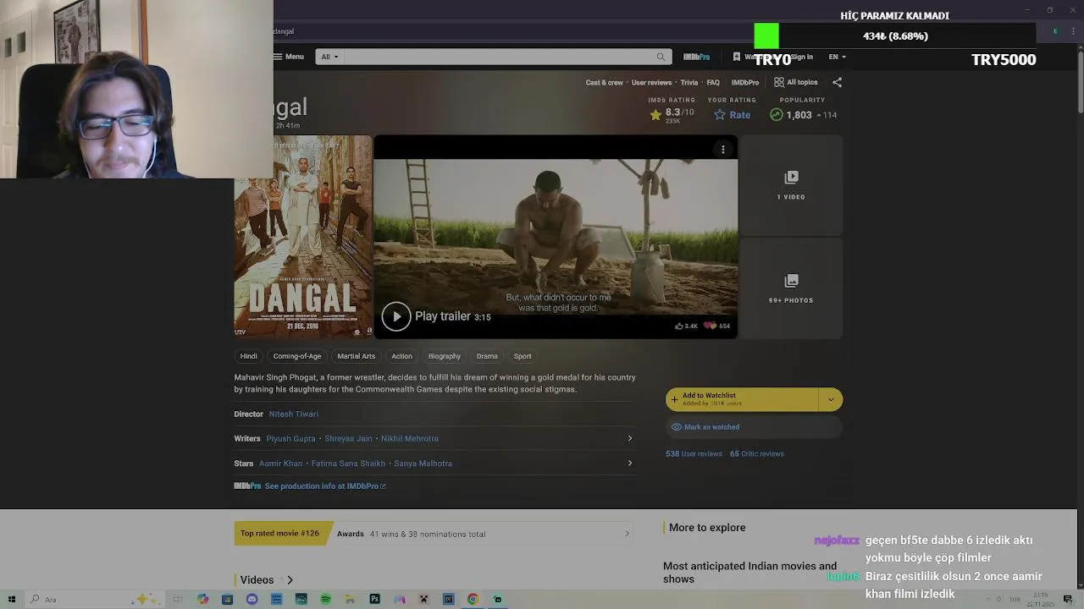Open star Fatima Sana Shaikh's page
The width and height of the screenshot is (1084, 609).
[x=348, y=463]
